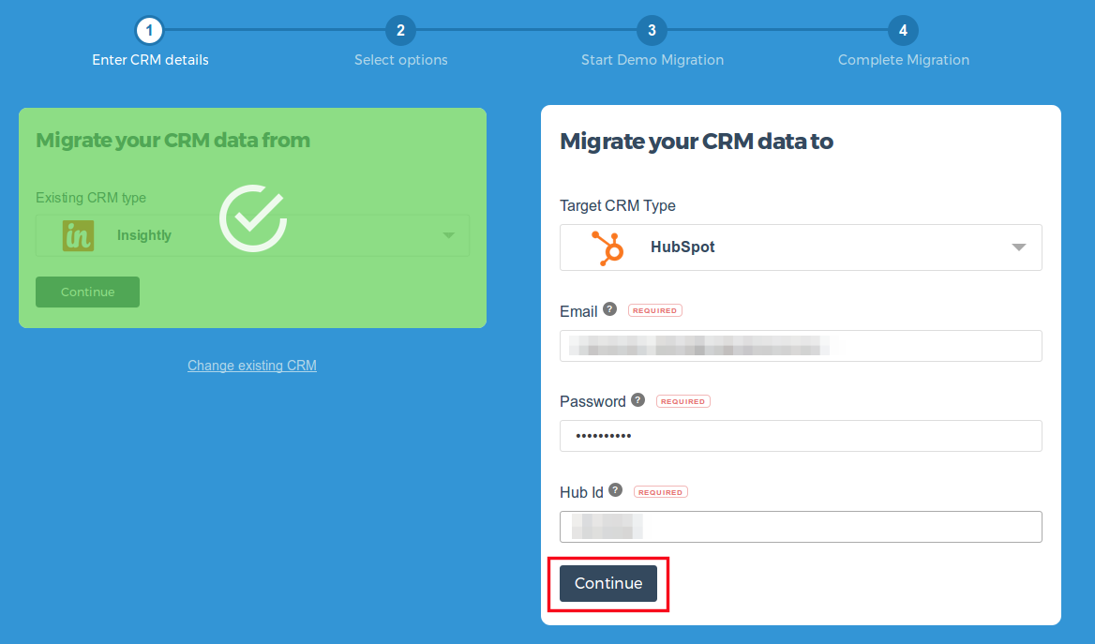This screenshot has width=1095, height=644.
Task: Click the 'Migrate your CRM data to' heading
Action: click(697, 142)
